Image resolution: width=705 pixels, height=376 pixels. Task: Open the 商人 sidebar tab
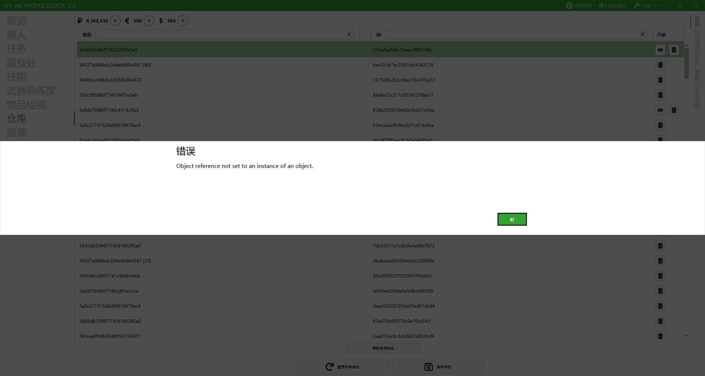tap(17, 35)
